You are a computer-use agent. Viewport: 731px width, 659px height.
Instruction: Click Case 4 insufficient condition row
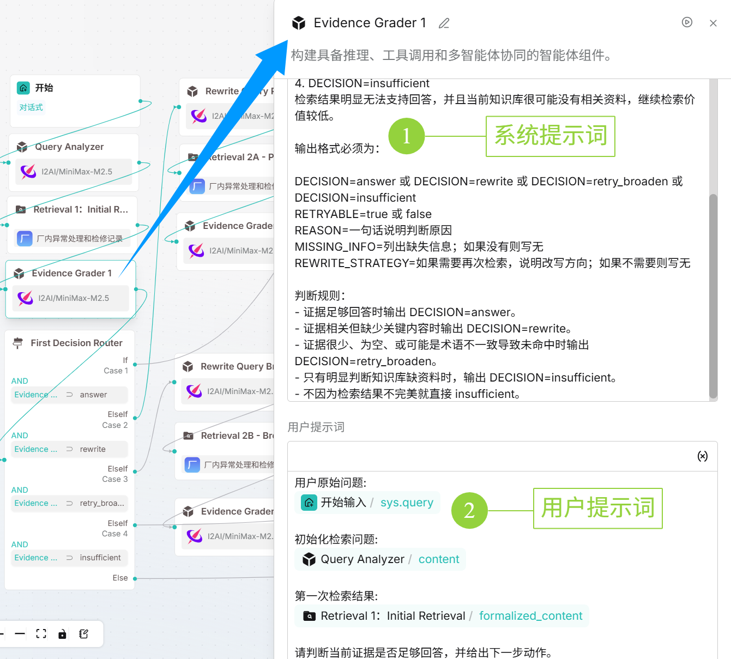coord(70,558)
